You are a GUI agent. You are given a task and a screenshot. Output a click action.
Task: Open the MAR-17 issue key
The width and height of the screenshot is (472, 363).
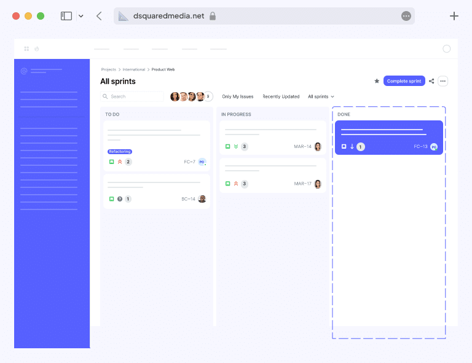pos(302,184)
